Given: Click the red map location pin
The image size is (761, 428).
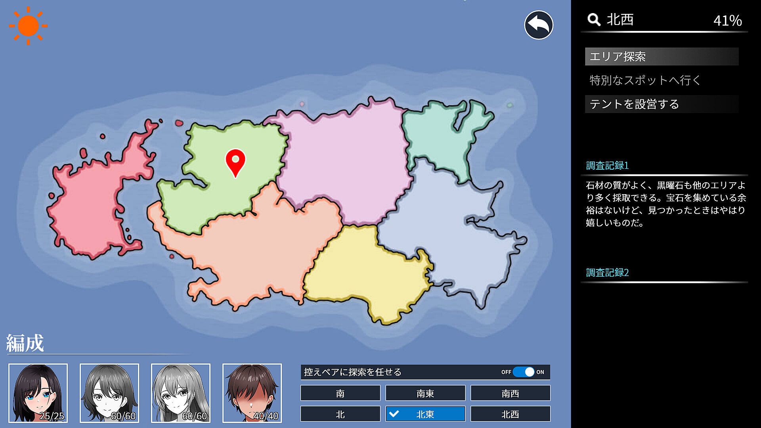Looking at the screenshot, I should tap(235, 162).
